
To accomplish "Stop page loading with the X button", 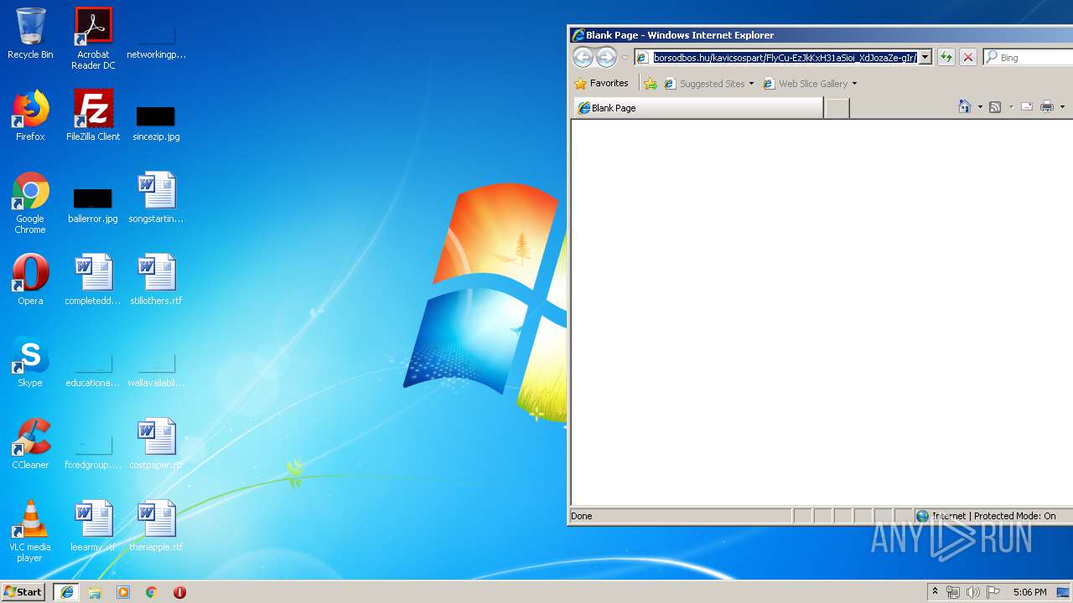I will [968, 57].
